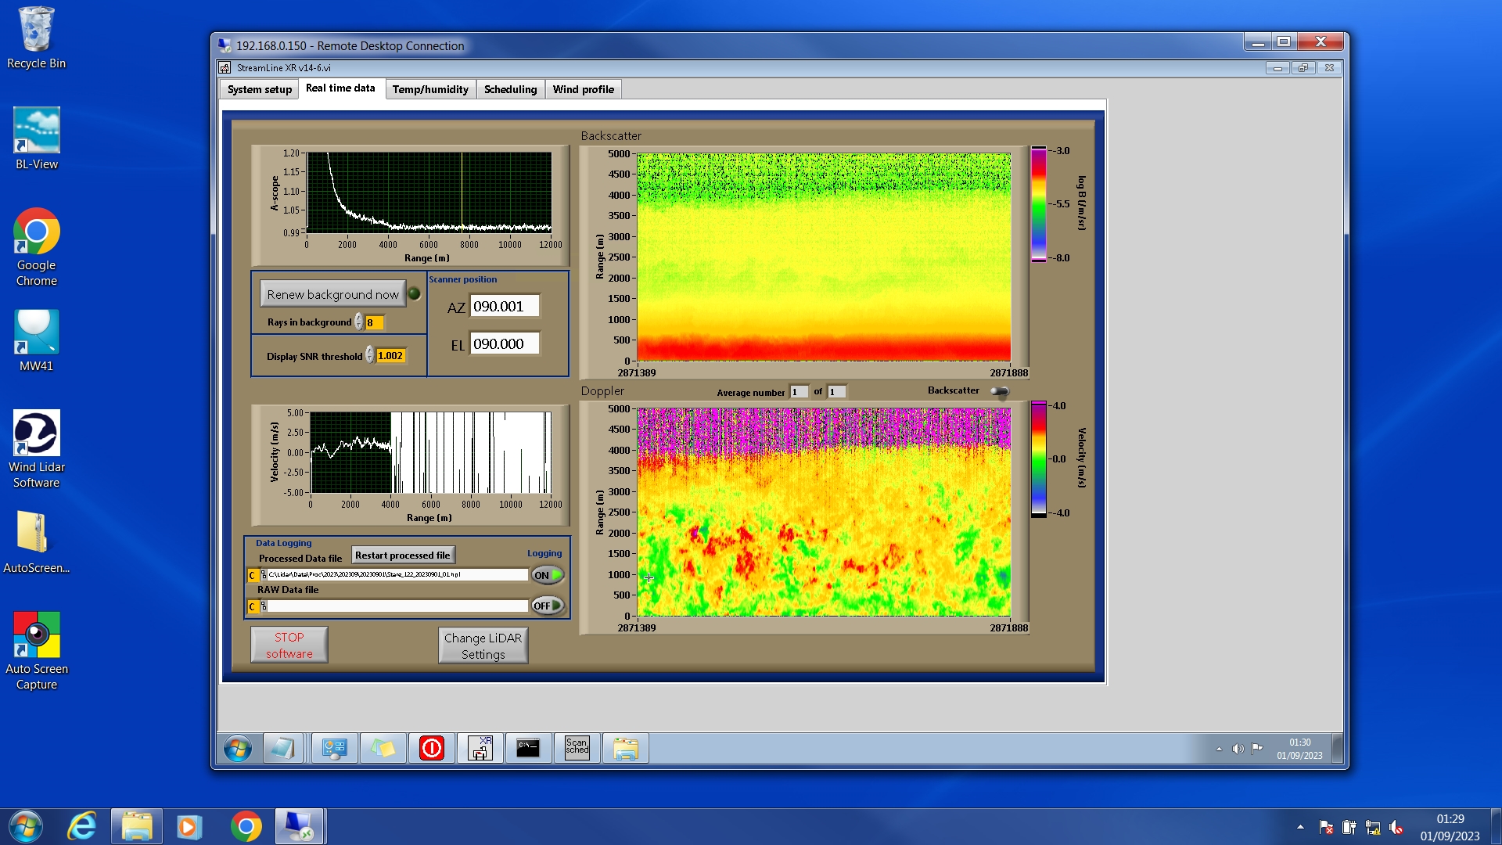Click Change LiDAR Settings button
The image size is (1502, 845).
(x=483, y=645)
